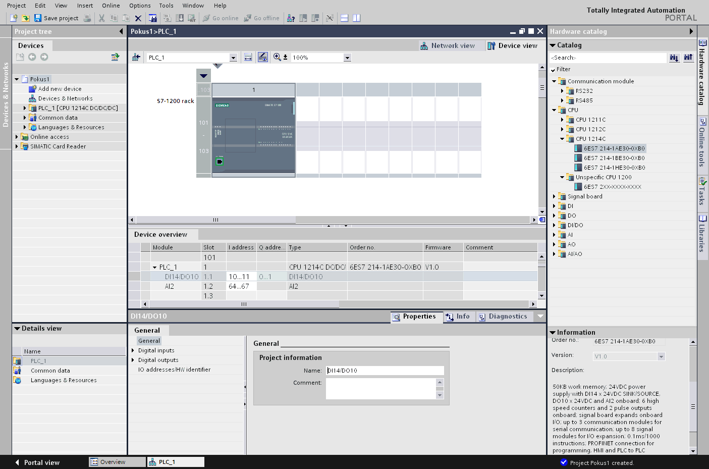Expand Digital inputs in properties

[133, 350]
